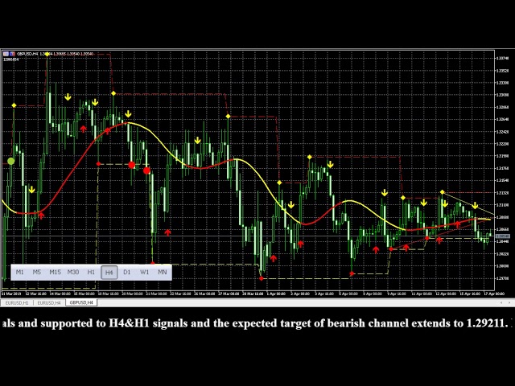Click the small icon before the GBPUSD title
Screen dimensions: 515x386
pos(6,54)
